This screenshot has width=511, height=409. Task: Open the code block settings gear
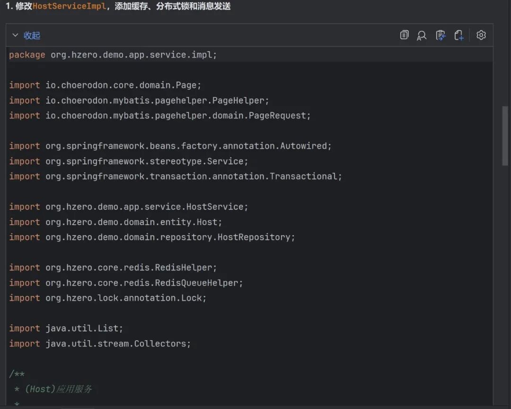click(x=481, y=35)
